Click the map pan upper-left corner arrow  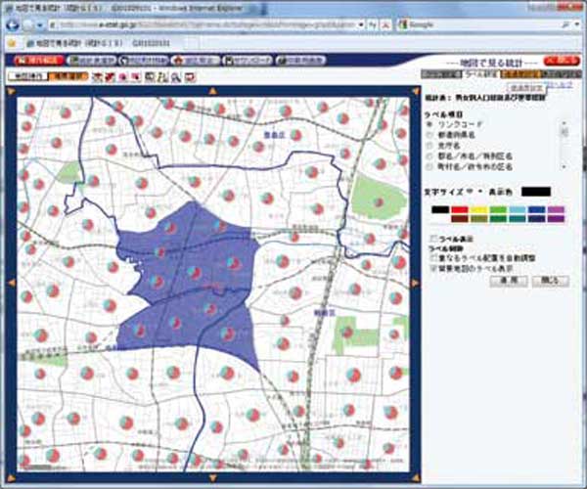[11, 91]
